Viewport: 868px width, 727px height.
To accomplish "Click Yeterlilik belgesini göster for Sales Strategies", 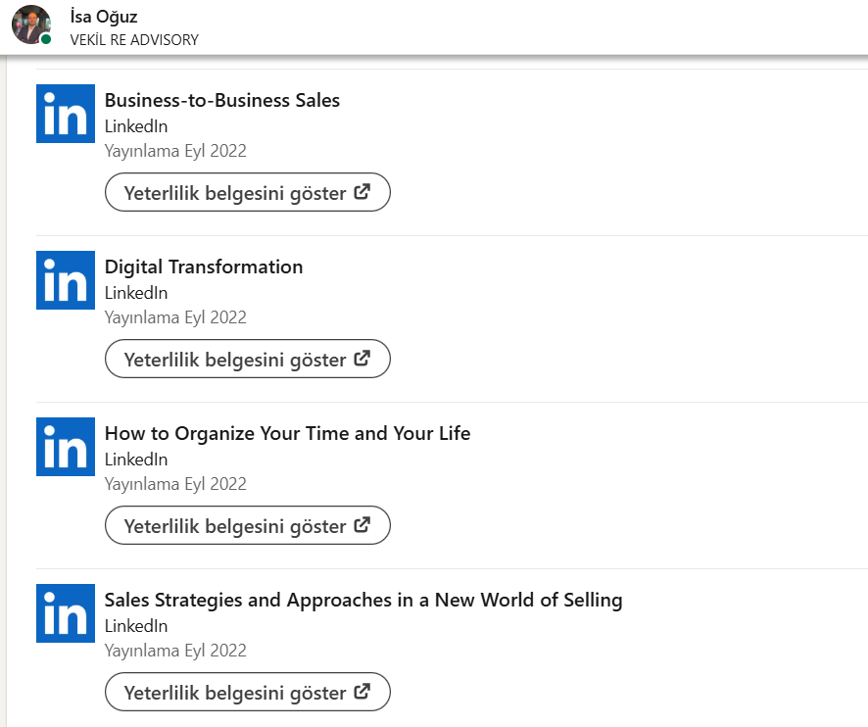I will click(247, 693).
